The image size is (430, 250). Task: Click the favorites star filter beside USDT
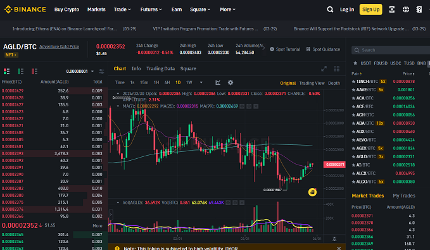point(355,63)
